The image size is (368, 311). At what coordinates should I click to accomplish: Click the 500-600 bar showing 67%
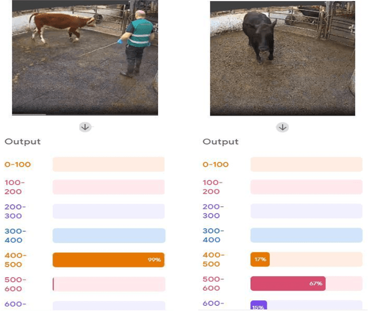pyautogui.click(x=287, y=283)
